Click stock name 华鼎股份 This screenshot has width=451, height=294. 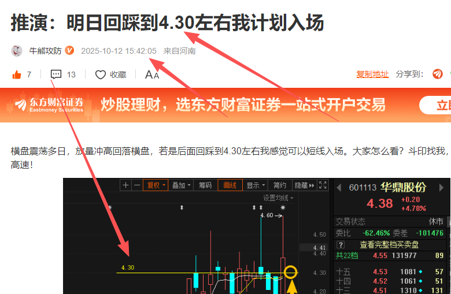click(x=403, y=187)
